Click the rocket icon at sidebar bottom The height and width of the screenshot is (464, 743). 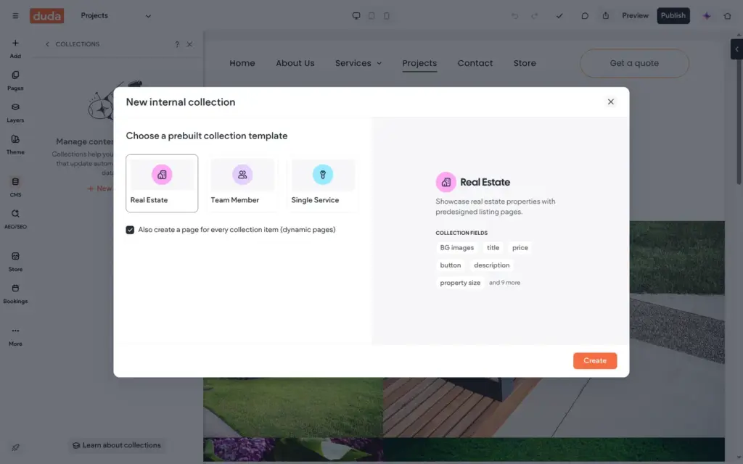[15, 447]
